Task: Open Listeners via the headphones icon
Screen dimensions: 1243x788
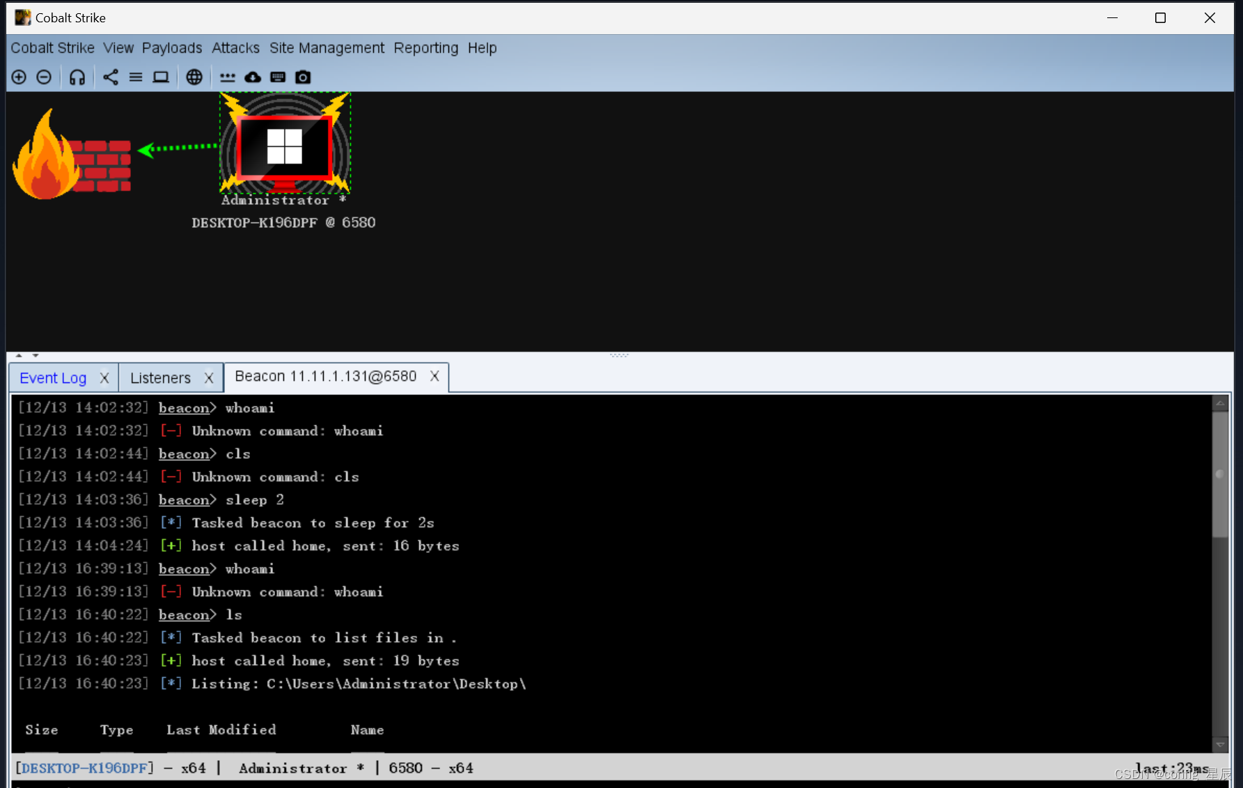Action: pyautogui.click(x=77, y=77)
